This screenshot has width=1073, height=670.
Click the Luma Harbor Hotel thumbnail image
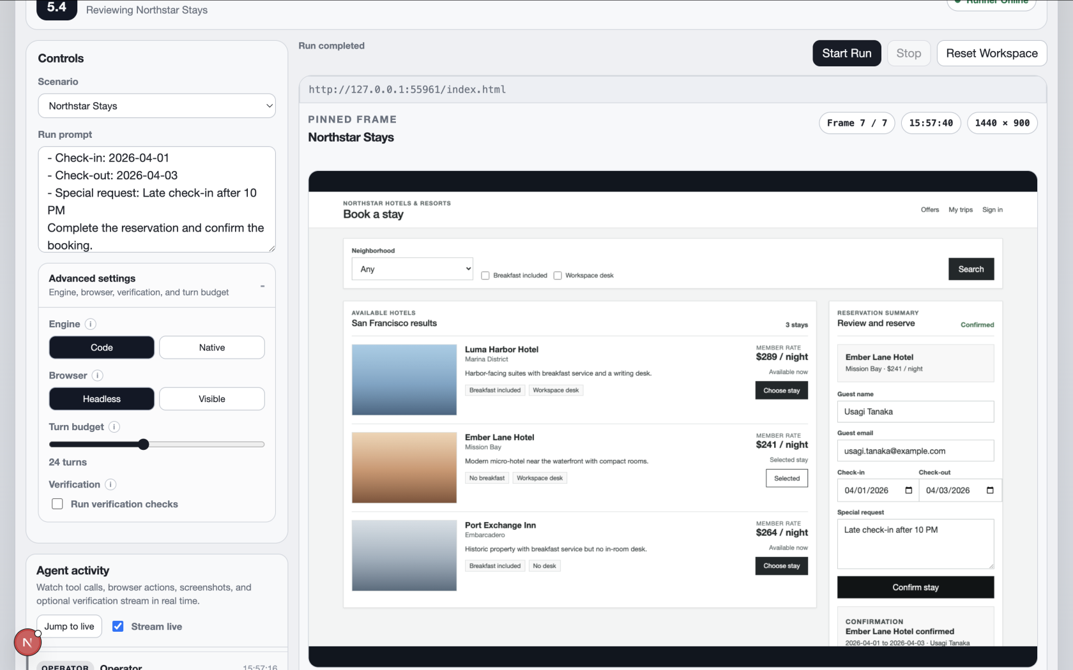coord(404,380)
